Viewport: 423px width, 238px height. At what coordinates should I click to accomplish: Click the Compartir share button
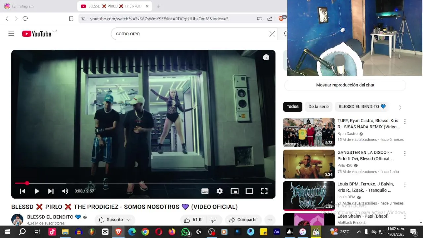243,220
